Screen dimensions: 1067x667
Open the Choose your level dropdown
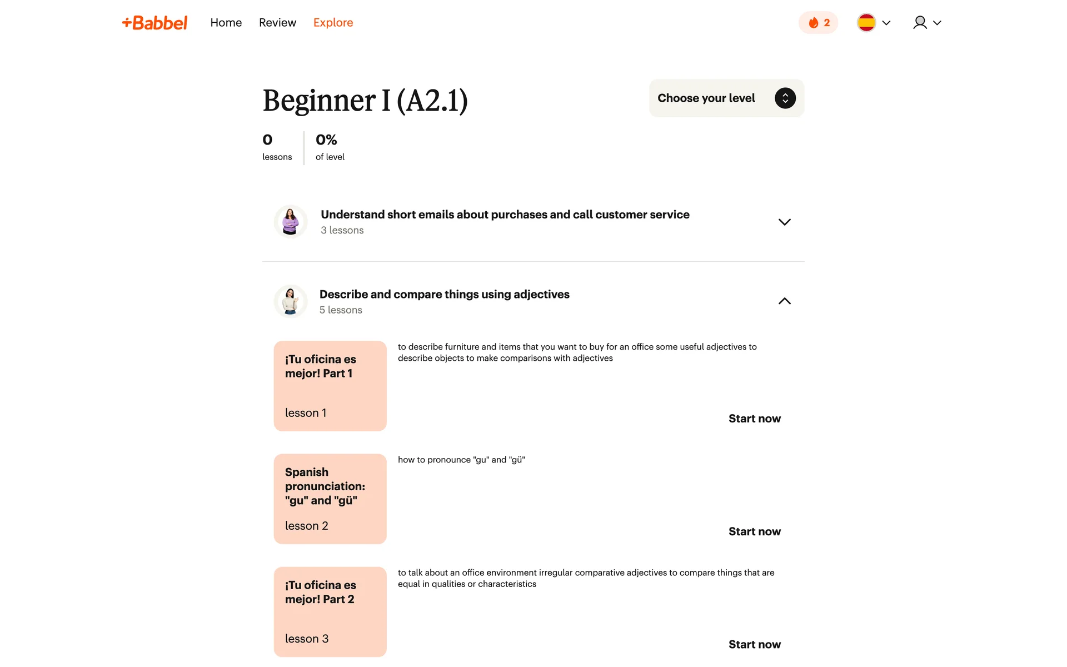pyautogui.click(x=726, y=98)
